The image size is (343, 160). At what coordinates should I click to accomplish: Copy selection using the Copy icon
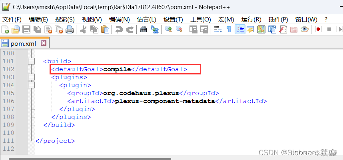click(x=94, y=29)
